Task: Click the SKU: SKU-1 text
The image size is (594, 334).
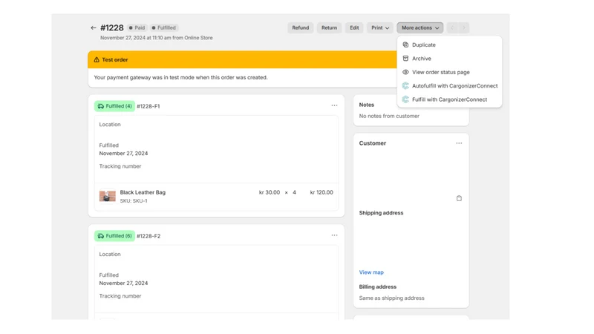Action: (134, 200)
